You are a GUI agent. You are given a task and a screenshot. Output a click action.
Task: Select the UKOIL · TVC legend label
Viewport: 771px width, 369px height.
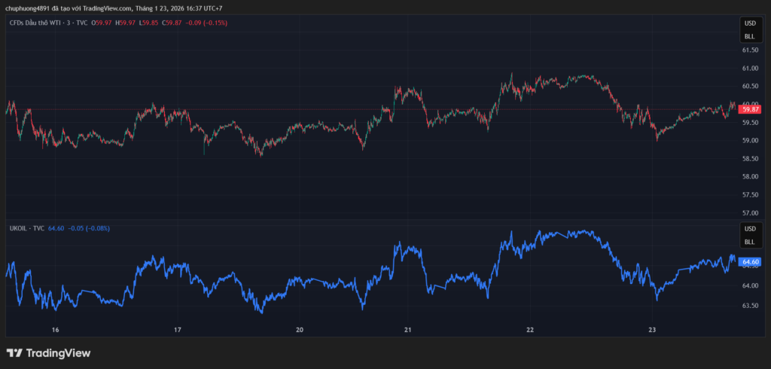[x=26, y=228]
